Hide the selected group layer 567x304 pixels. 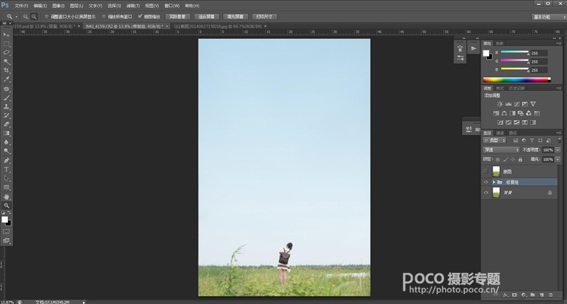tap(486, 182)
